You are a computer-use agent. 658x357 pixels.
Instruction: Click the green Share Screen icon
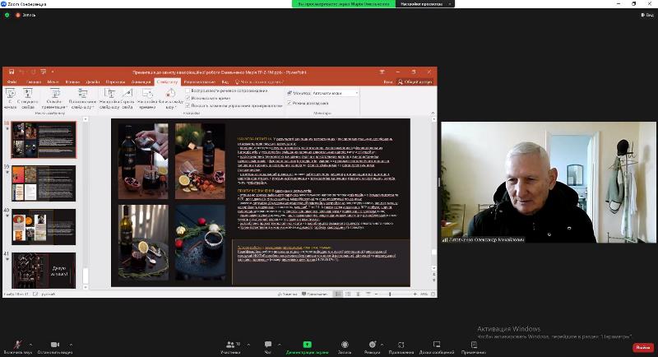[305, 344]
